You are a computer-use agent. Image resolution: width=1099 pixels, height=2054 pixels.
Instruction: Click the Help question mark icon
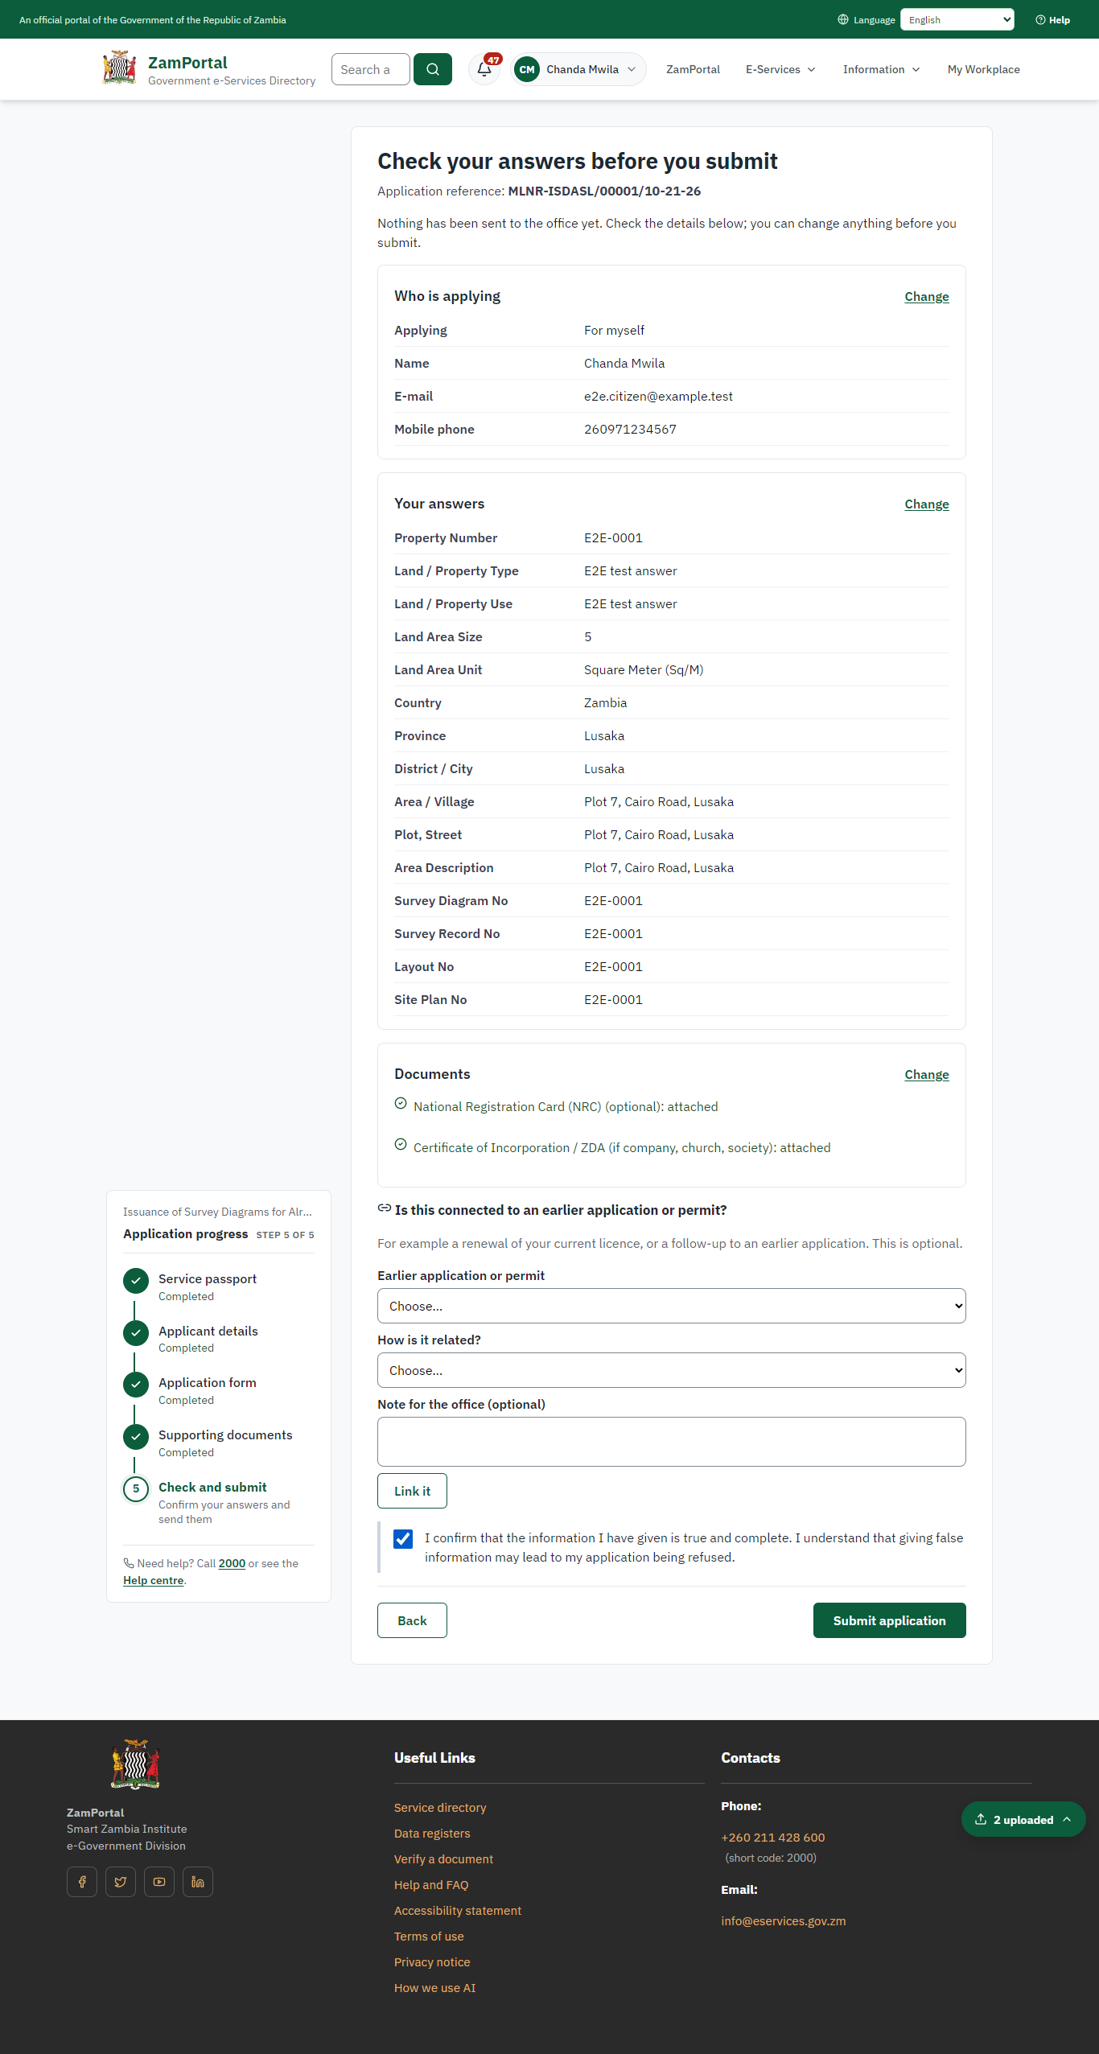[x=1040, y=20]
